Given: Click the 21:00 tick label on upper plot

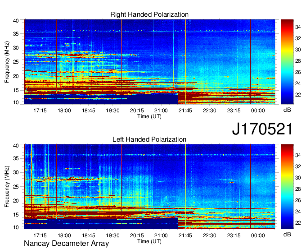Looking at the screenshot, I should click(161, 111).
